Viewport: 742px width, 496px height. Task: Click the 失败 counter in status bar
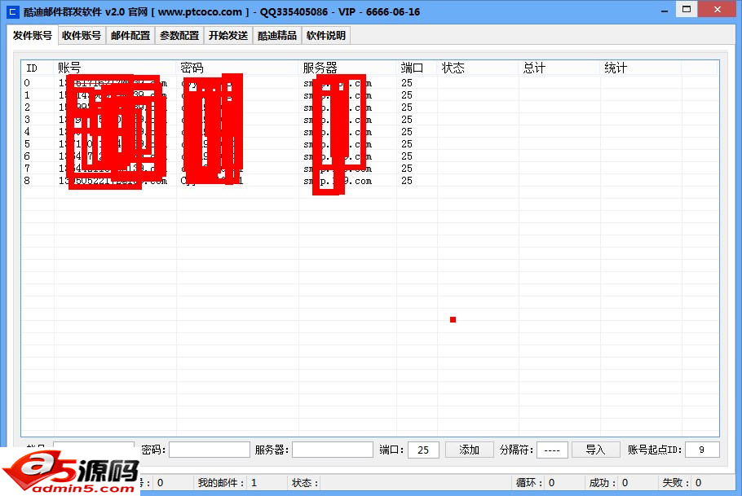click(x=682, y=483)
